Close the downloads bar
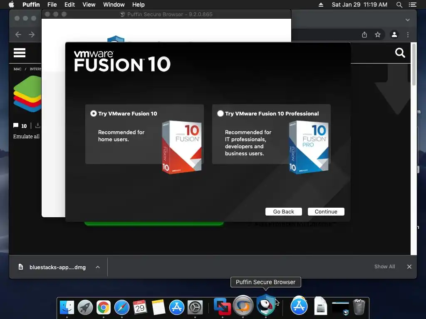 (409, 267)
